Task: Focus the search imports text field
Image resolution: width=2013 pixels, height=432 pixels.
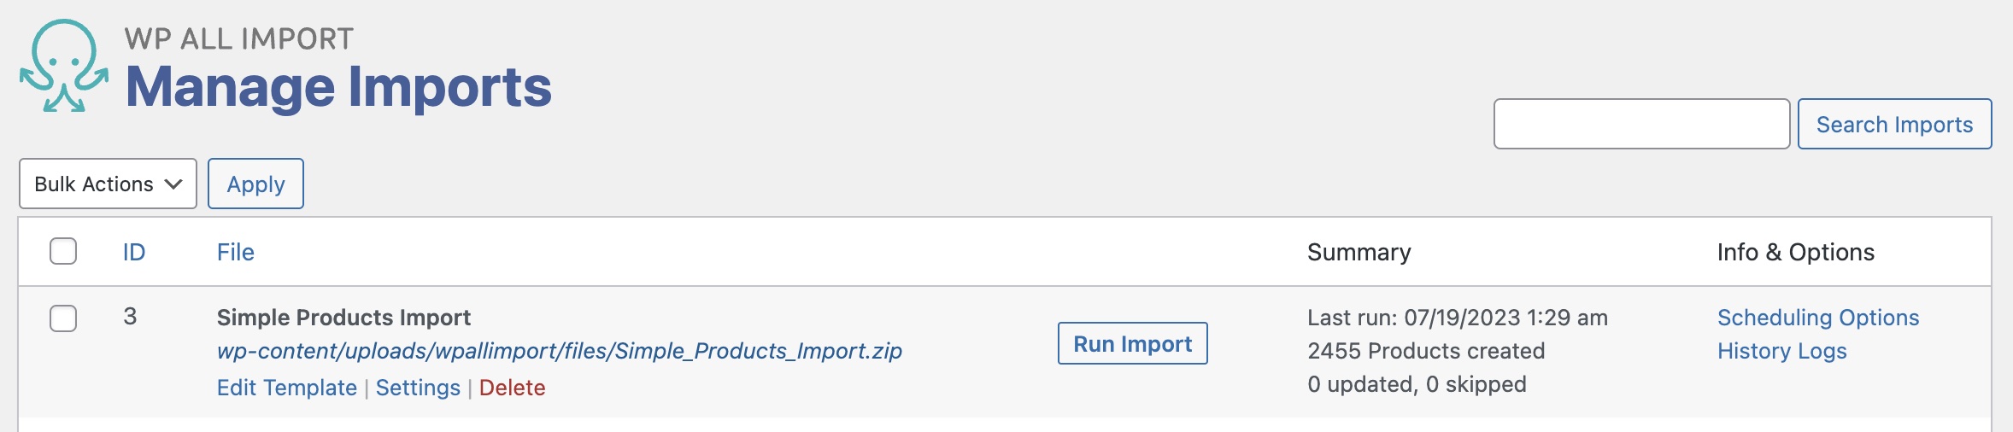Action: [1640, 124]
